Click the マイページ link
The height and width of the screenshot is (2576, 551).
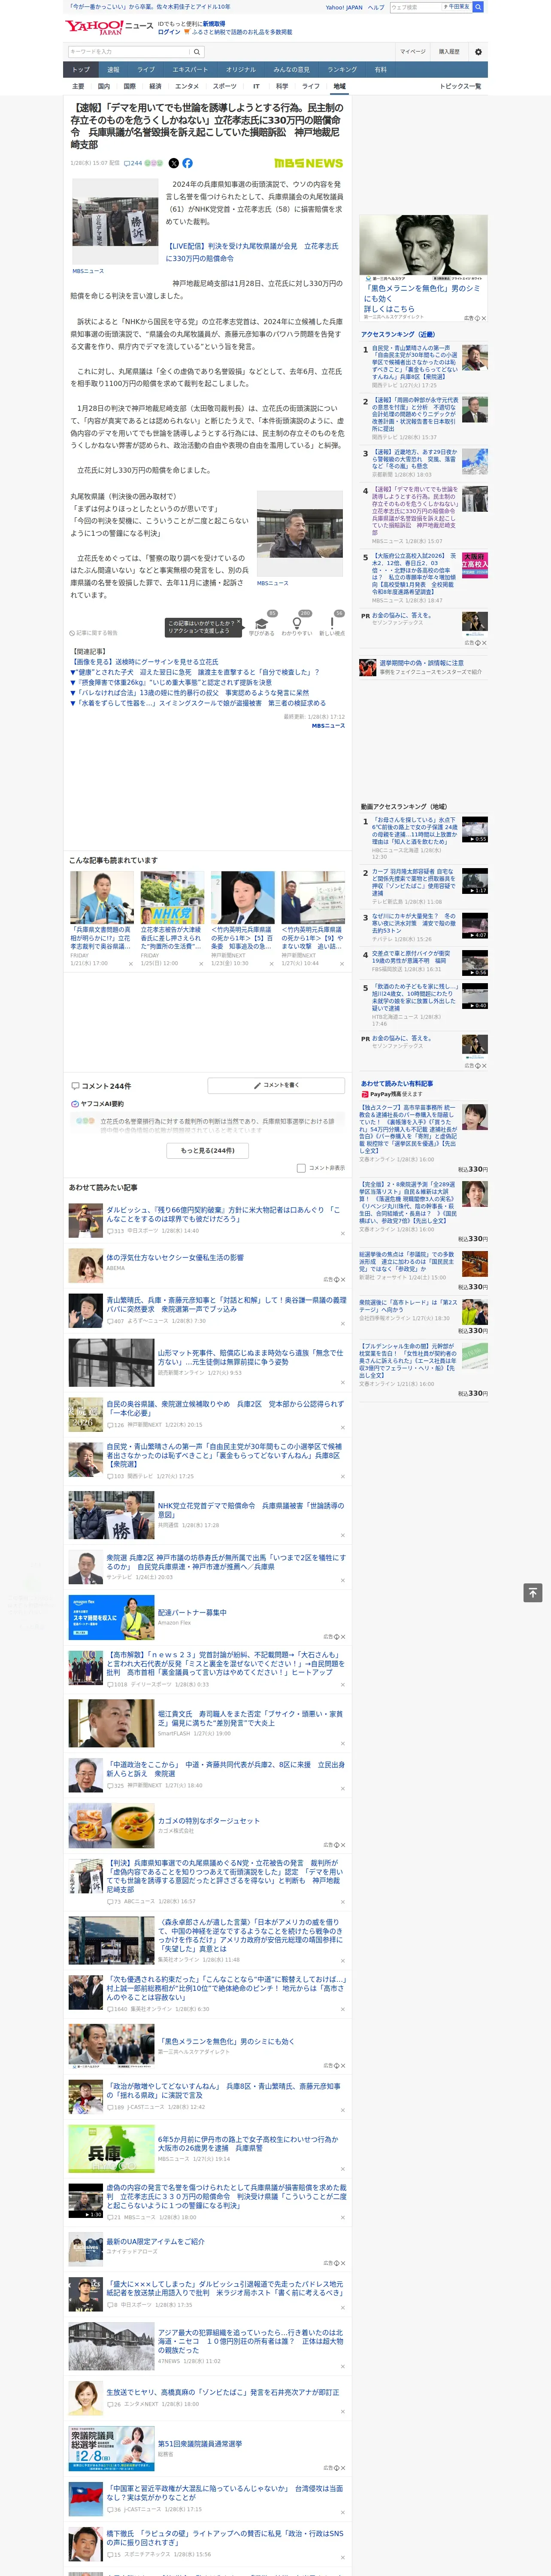pyautogui.click(x=413, y=52)
